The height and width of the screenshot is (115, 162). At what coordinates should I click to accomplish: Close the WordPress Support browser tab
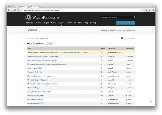[37, 7]
